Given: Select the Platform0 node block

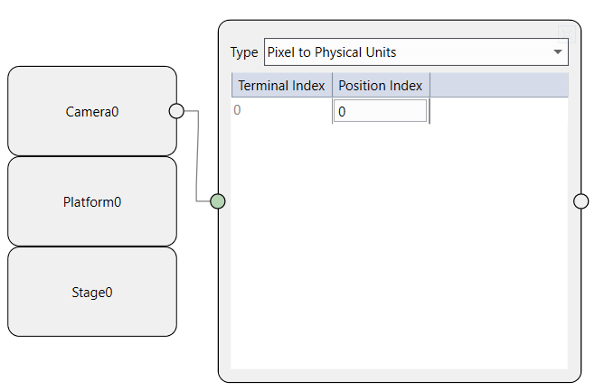Looking at the screenshot, I should (x=90, y=202).
